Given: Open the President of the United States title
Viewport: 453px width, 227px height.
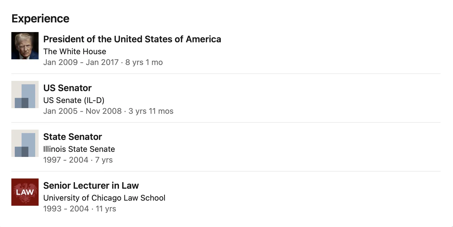Looking at the screenshot, I should click(x=132, y=39).
